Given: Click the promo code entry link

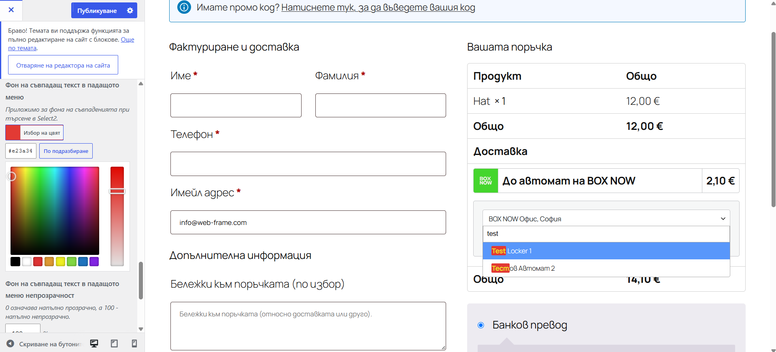Looking at the screenshot, I should pyautogui.click(x=378, y=7).
